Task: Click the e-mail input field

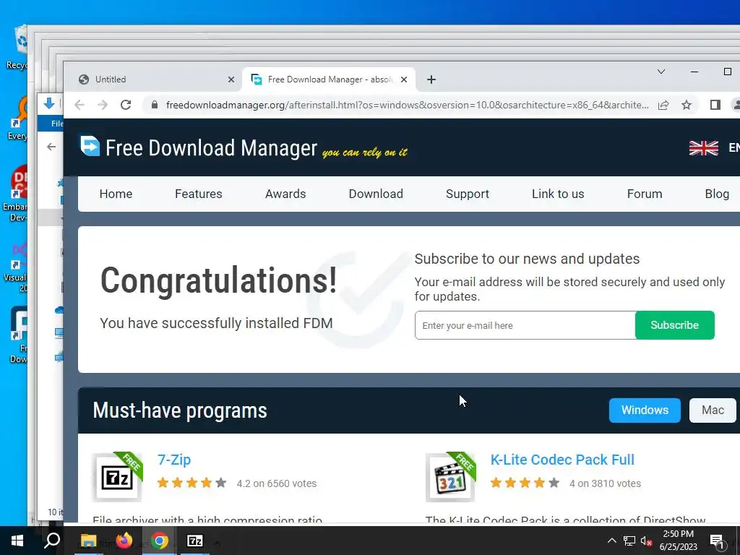Action: point(525,325)
